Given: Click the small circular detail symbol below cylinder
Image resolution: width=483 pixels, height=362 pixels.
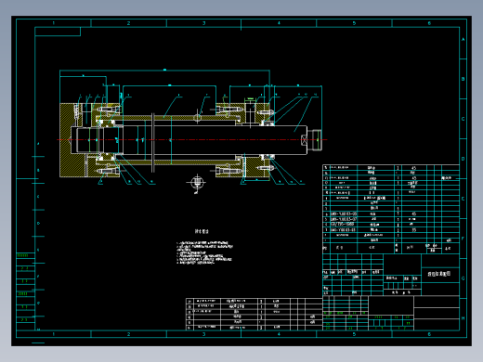Looking at the screenshot, I should [x=197, y=183].
